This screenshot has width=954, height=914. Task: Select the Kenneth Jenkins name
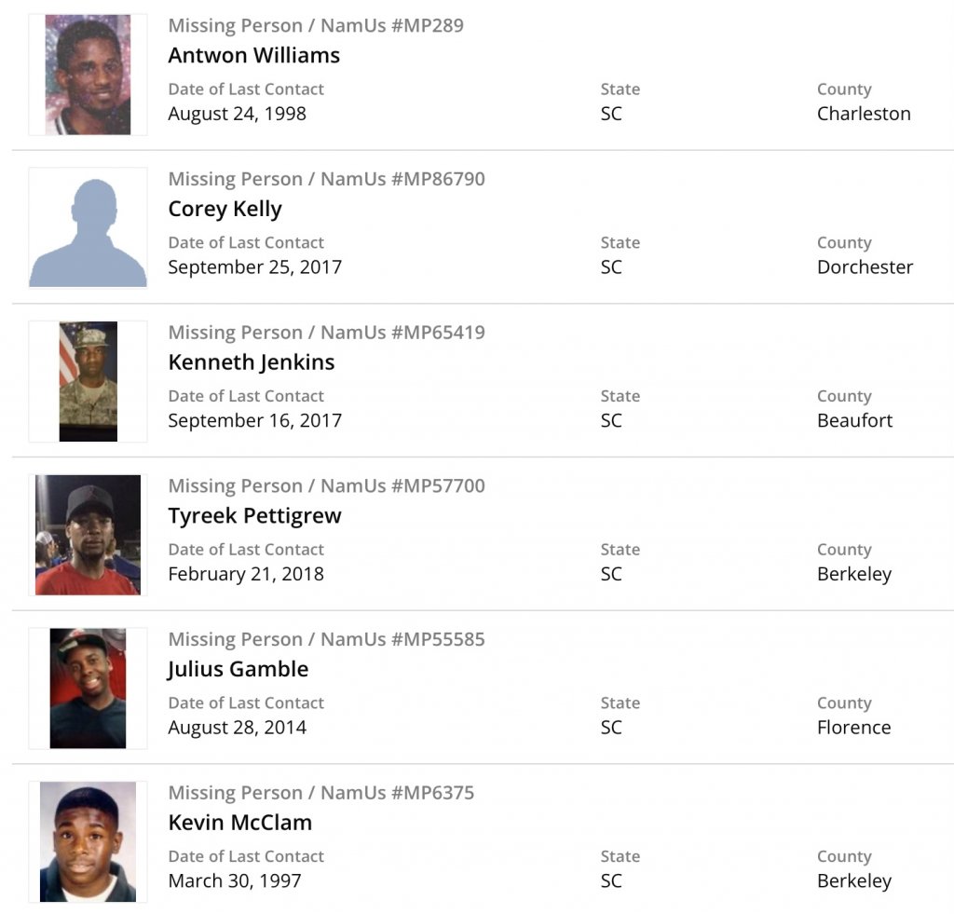click(x=251, y=362)
